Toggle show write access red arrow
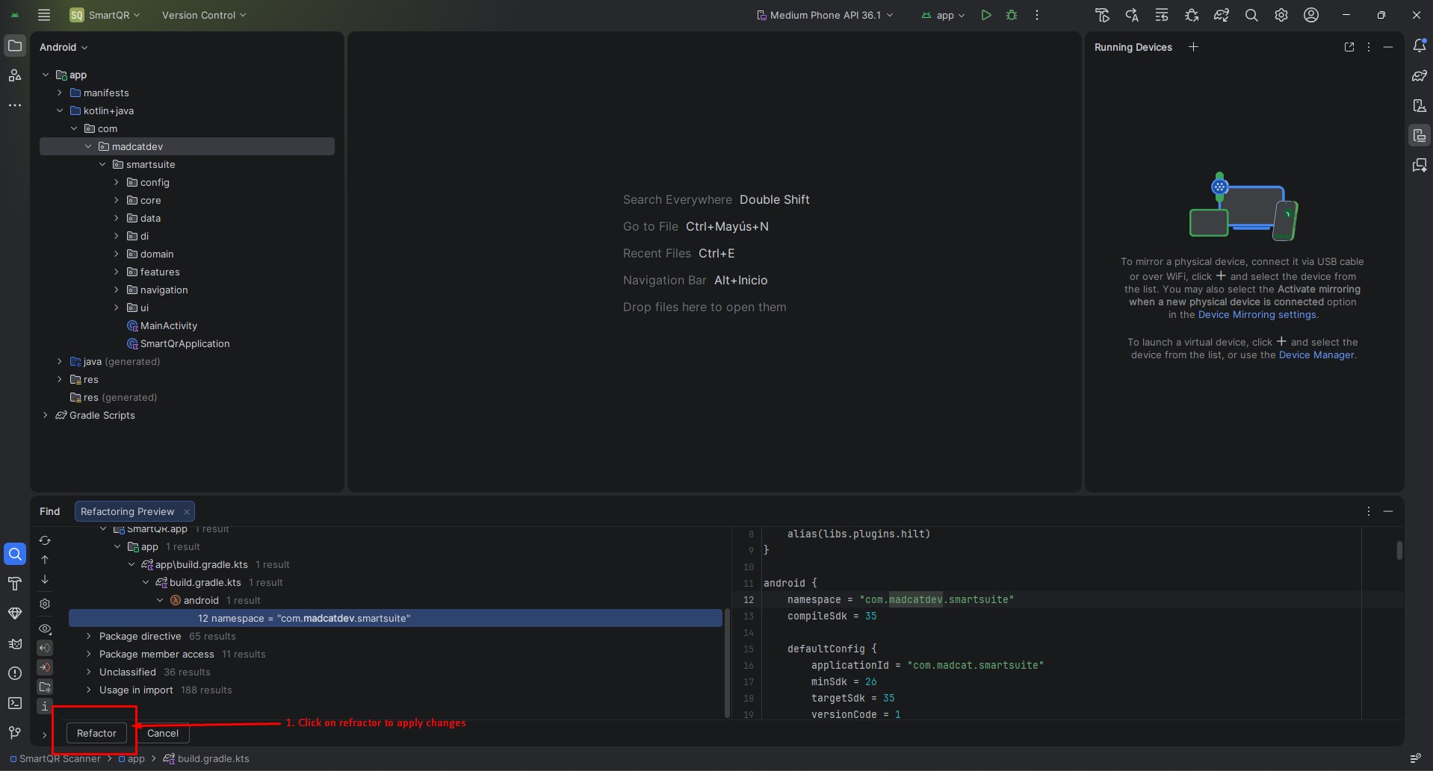 click(45, 667)
